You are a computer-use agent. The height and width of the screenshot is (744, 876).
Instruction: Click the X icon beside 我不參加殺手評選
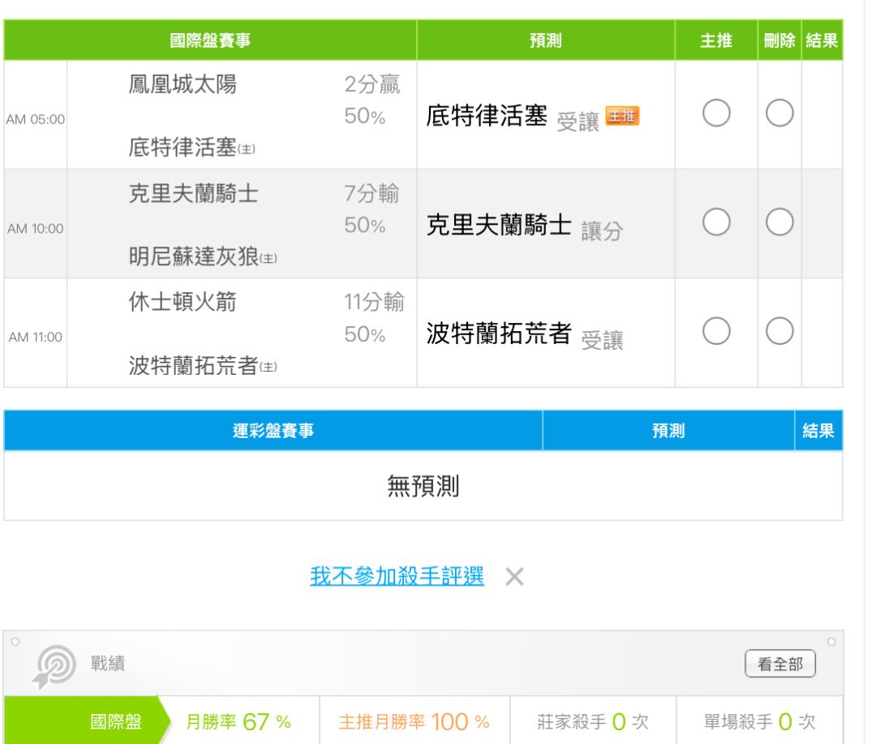[x=514, y=577]
